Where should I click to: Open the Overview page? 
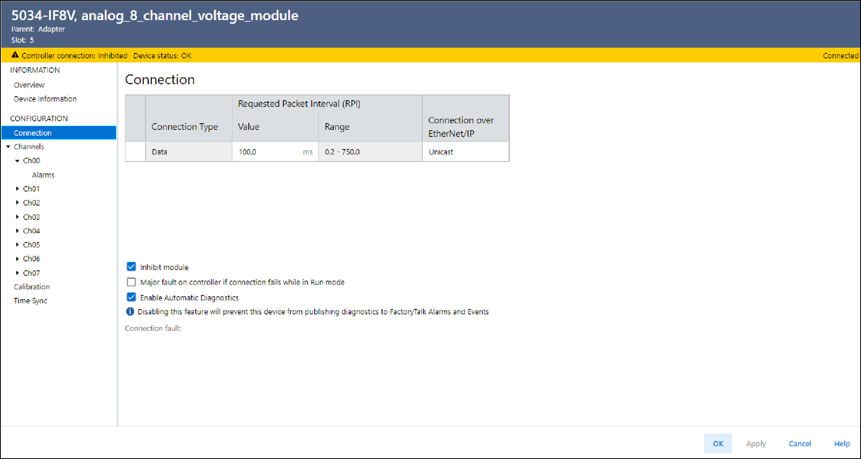29,85
